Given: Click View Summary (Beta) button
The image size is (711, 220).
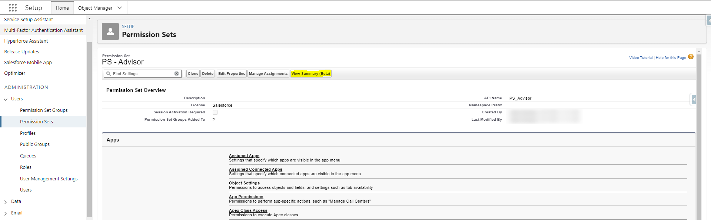Looking at the screenshot, I should point(311,74).
